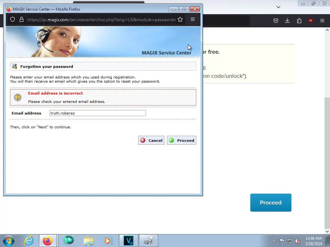
Task: Click the network status tray icon
Action: click(290, 241)
